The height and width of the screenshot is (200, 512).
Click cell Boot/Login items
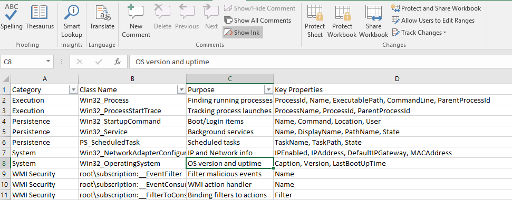230,121
